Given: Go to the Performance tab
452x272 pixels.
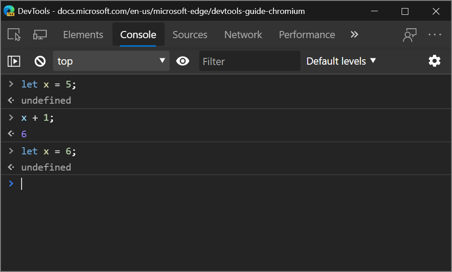Looking at the screenshot, I should click(x=307, y=35).
